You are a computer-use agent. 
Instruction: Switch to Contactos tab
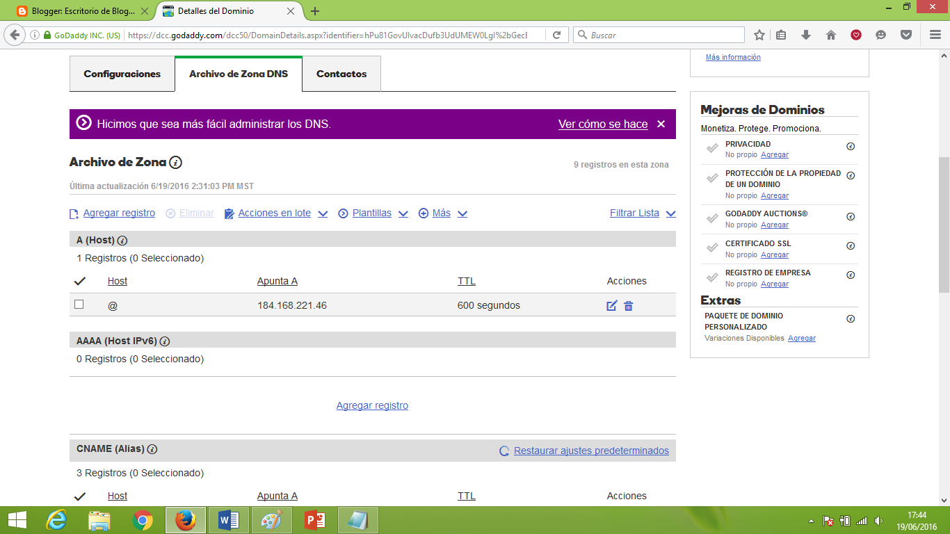(x=341, y=74)
